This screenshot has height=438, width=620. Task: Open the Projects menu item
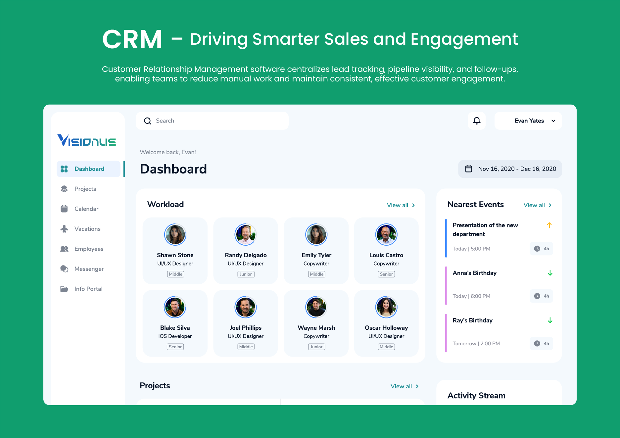click(x=85, y=189)
